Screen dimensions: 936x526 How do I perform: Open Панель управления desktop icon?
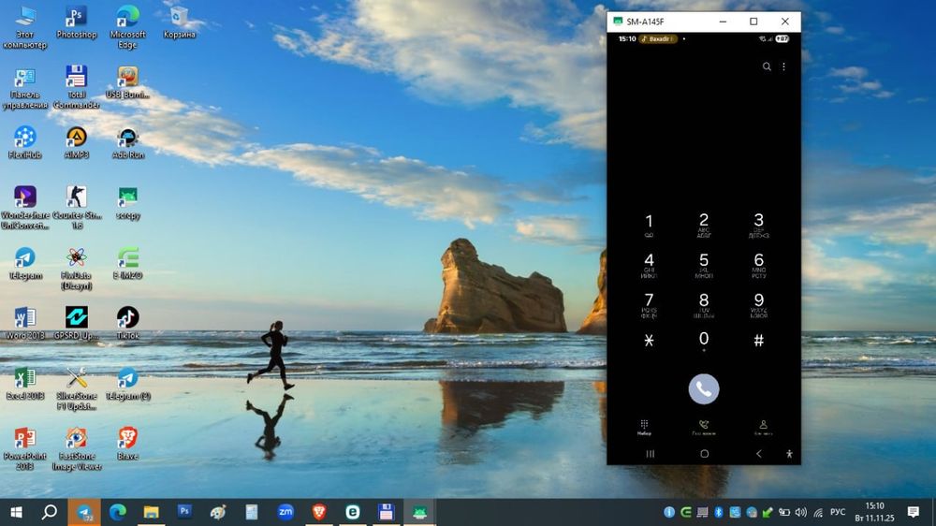coord(25,88)
